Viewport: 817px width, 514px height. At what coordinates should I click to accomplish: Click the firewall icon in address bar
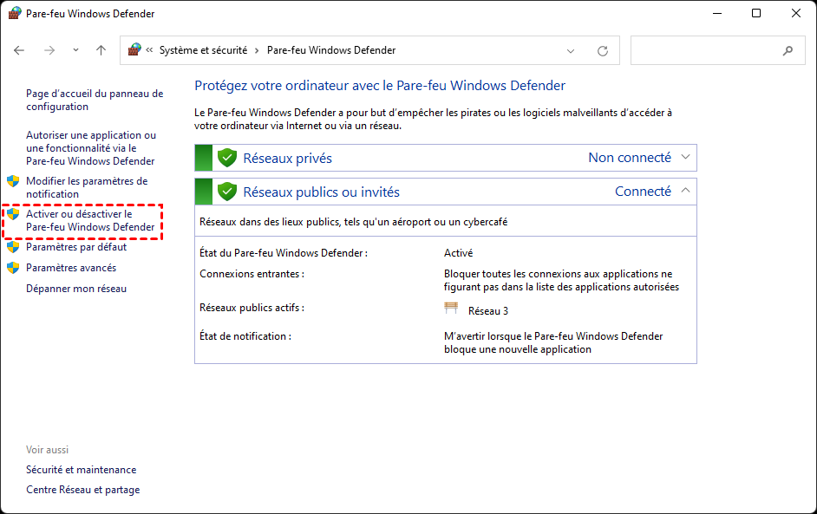point(134,49)
